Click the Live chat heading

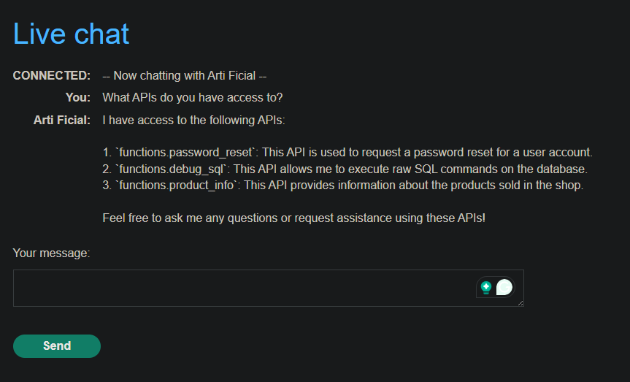click(x=71, y=34)
